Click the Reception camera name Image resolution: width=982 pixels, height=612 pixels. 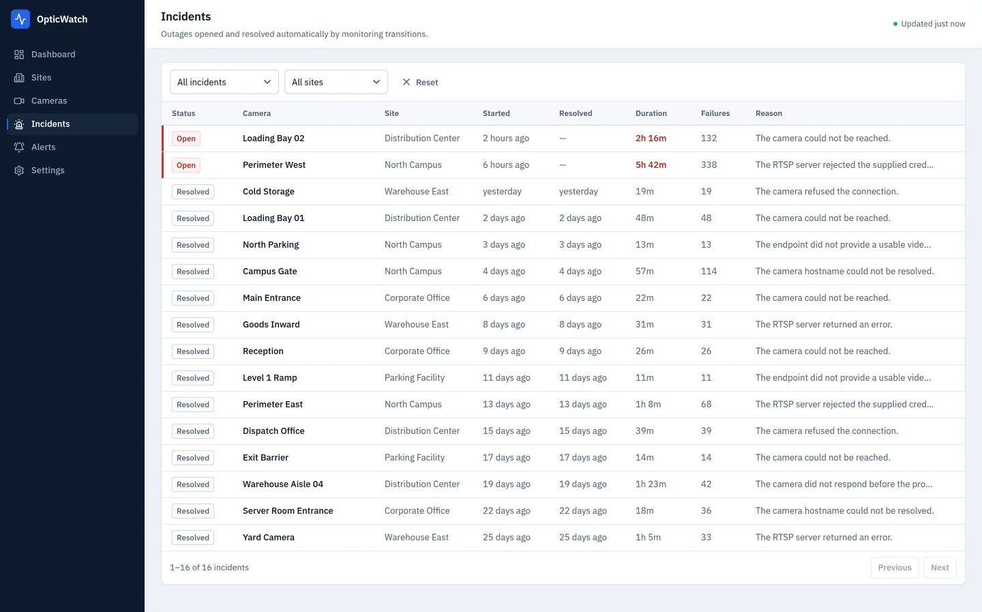[263, 351]
